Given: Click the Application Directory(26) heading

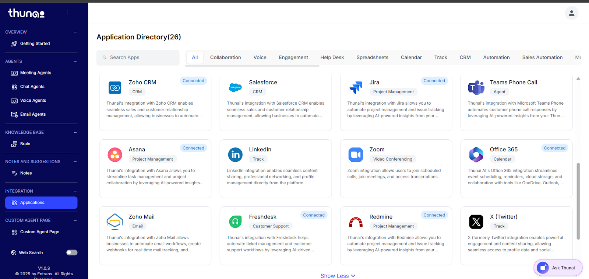Looking at the screenshot, I should (139, 37).
